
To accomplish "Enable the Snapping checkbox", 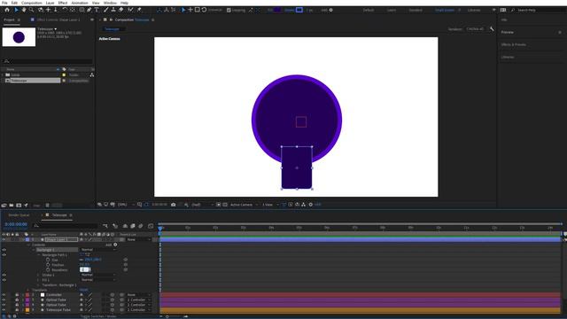I will [x=229, y=10].
